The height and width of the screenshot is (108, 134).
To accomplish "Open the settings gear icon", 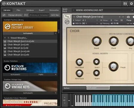I will coord(131,4).
